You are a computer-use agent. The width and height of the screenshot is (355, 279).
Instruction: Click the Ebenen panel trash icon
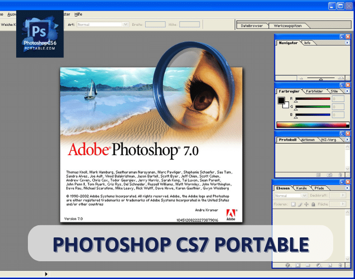click(340, 265)
